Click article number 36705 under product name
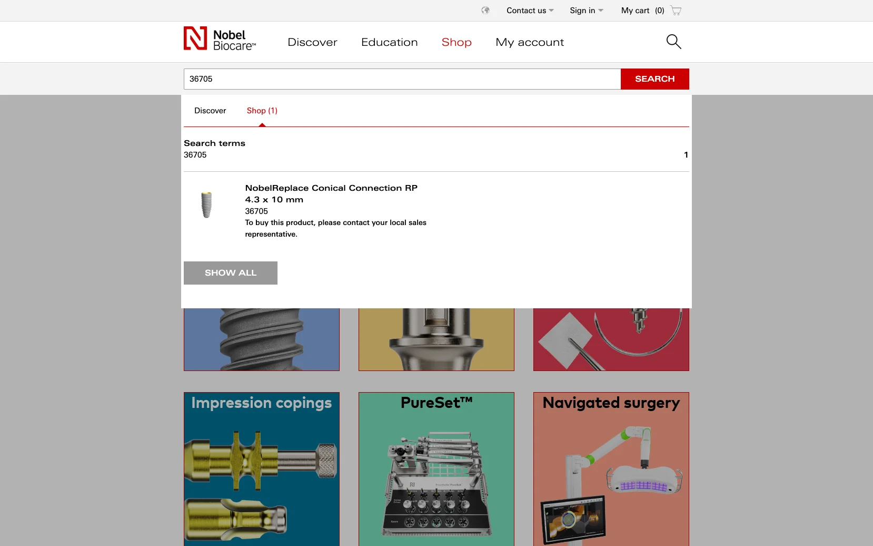The width and height of the screenshot is (873, 546). 256,211
